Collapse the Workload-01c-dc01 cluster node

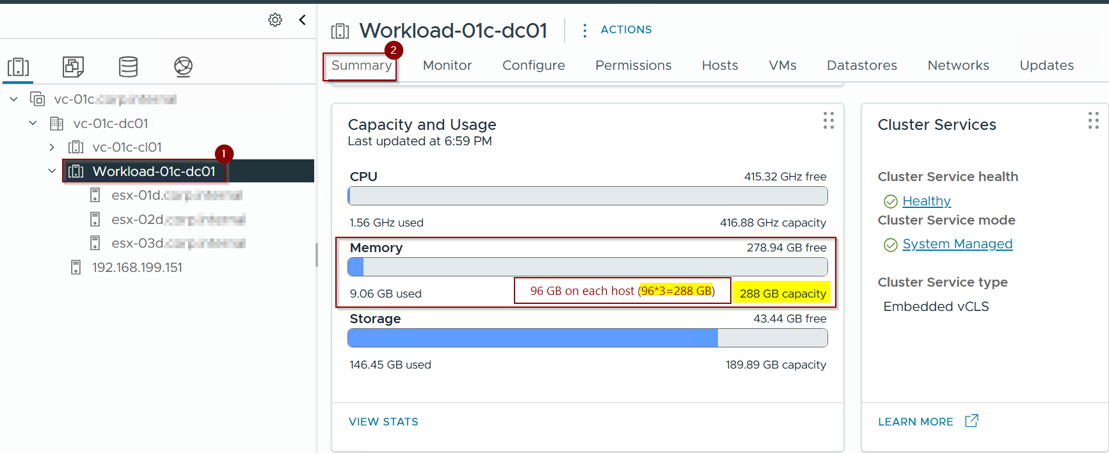(52, 171)
